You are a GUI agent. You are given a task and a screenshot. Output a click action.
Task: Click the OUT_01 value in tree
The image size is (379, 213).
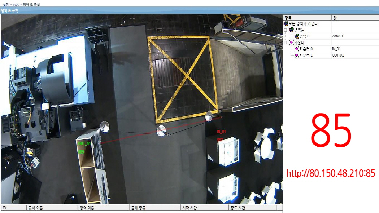coord(337,55)
